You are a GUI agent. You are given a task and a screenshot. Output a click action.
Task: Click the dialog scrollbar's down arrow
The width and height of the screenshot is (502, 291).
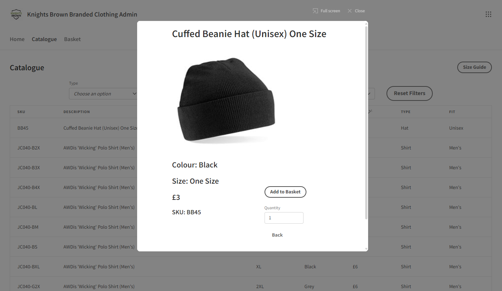click(x=366, y=249)
